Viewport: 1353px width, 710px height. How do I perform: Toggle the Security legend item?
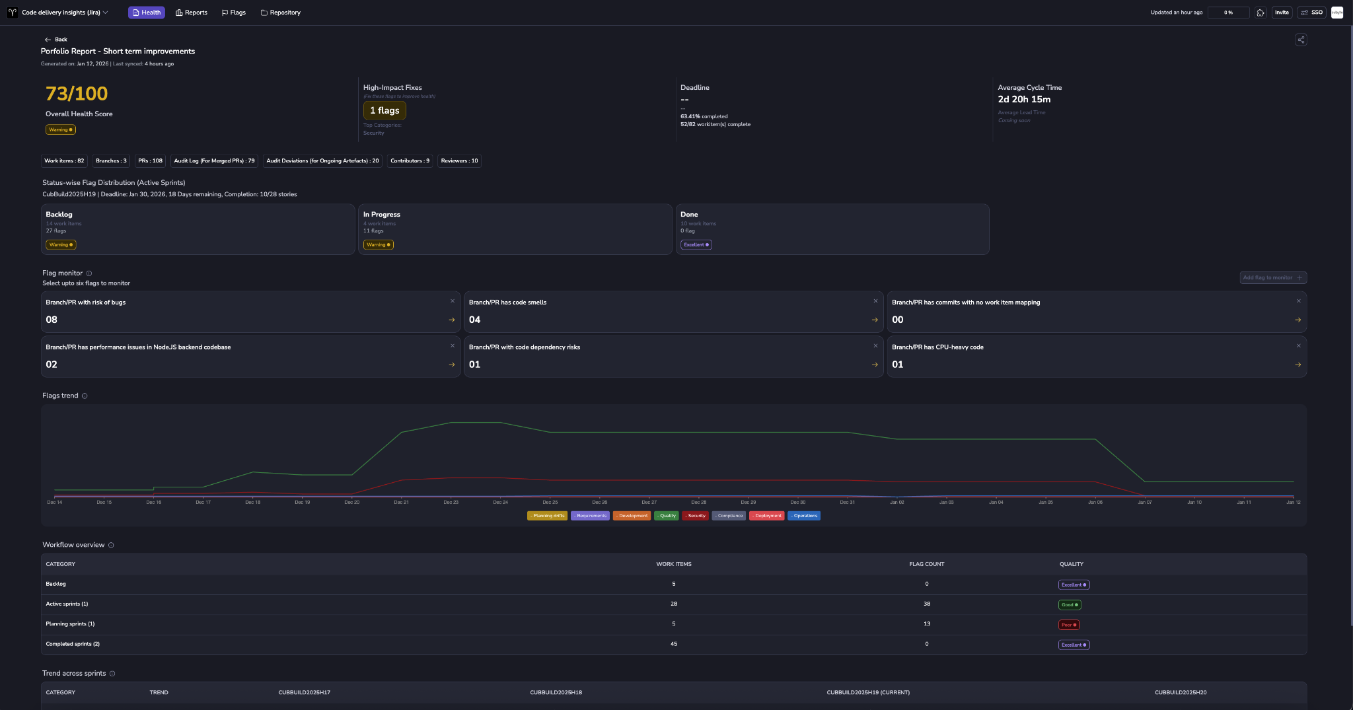(695, 516)
